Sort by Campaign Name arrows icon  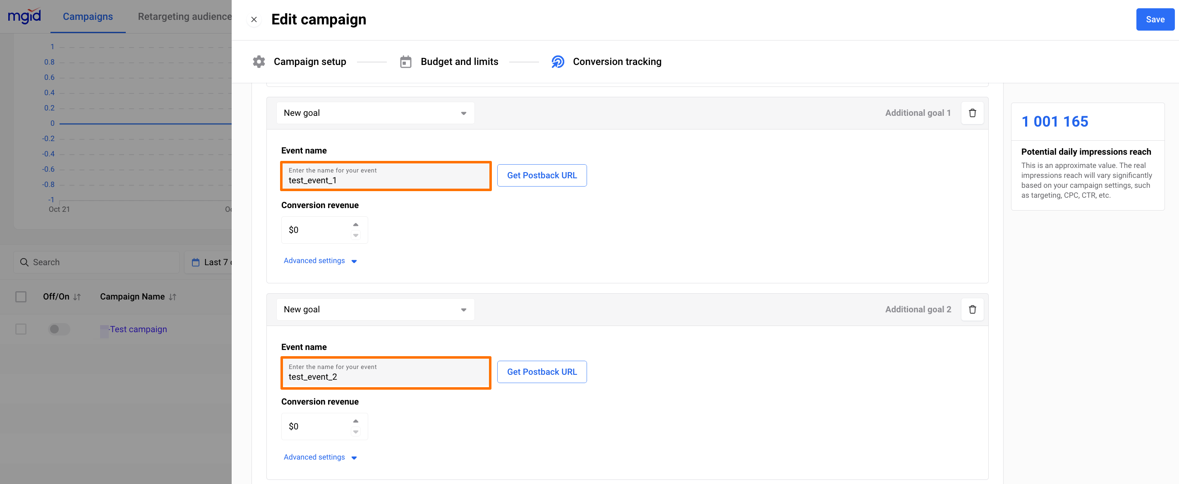(173, 297)
